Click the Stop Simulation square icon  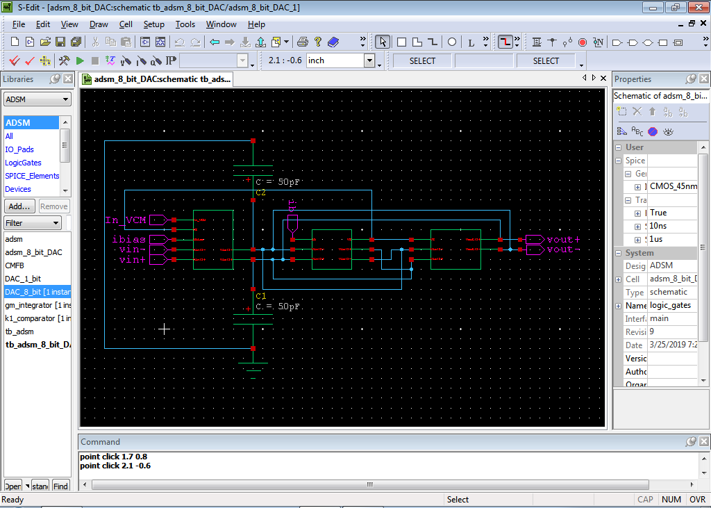coord(95,60)
